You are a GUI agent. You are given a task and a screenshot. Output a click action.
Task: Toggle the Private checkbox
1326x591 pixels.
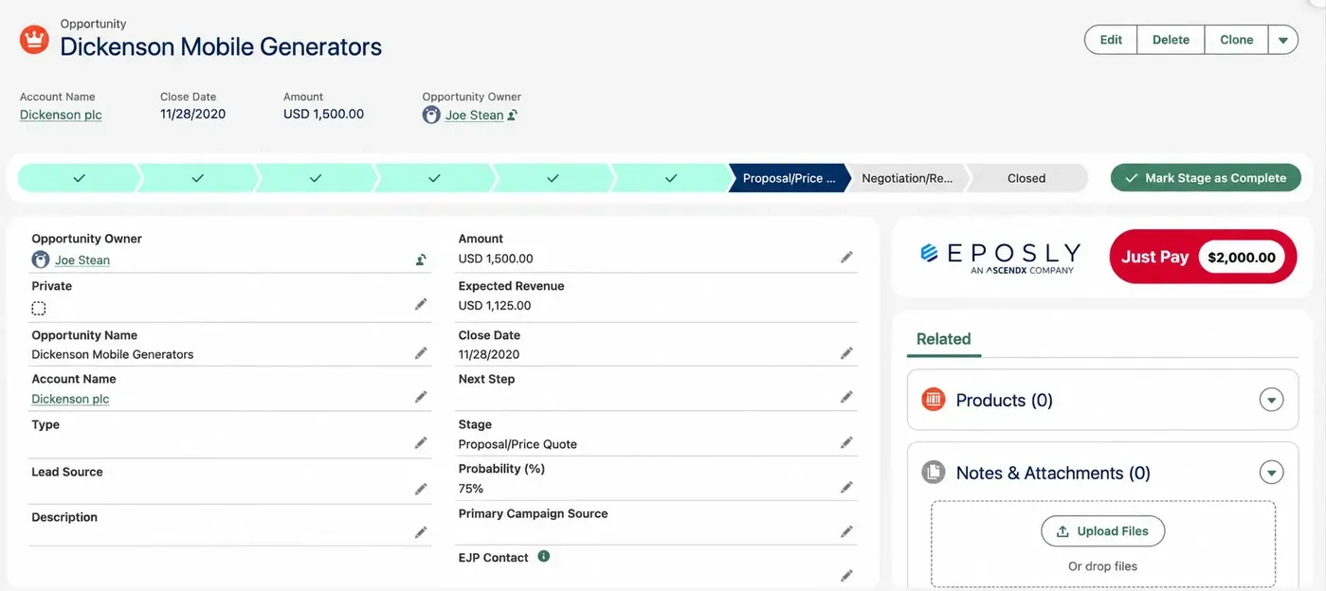(39, 308)
